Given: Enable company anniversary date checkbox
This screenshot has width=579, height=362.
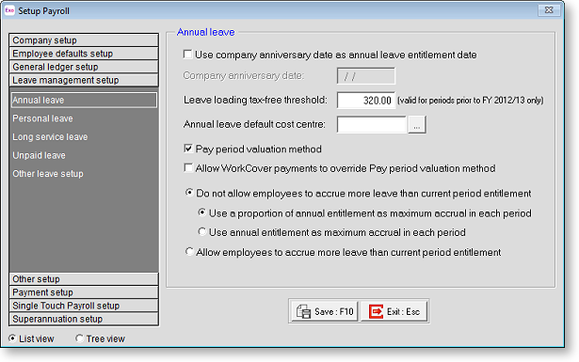Looking at the screenshot, I should click(188, 55).
